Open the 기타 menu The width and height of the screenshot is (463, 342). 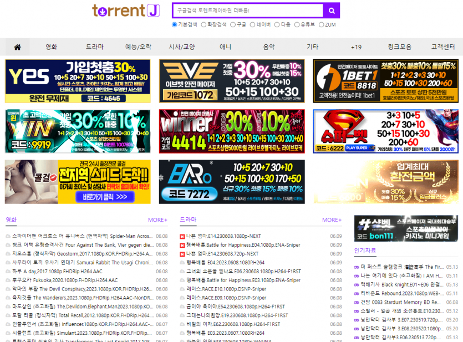(312, 47)
